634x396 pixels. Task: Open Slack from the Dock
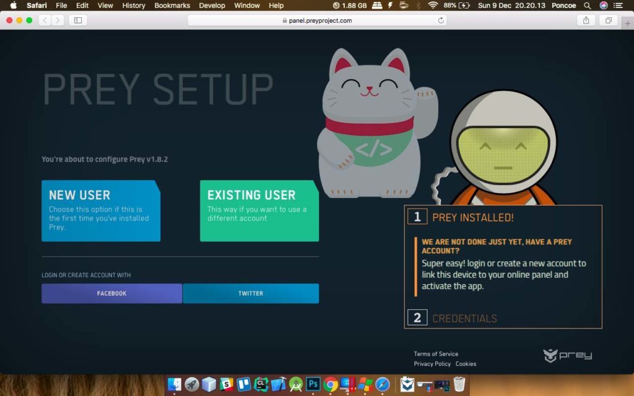tap(227, 384)
